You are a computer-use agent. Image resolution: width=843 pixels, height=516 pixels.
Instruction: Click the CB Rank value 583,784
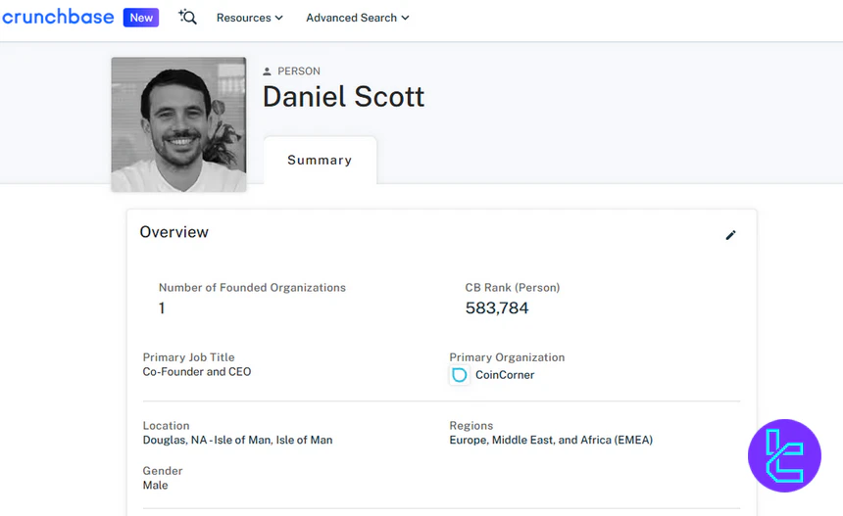[x=497, y=307]
